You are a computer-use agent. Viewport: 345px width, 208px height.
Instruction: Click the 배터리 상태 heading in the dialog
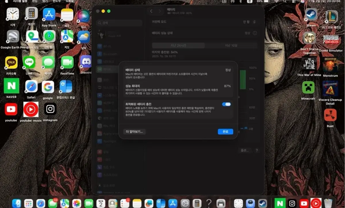tap(133, 70)
